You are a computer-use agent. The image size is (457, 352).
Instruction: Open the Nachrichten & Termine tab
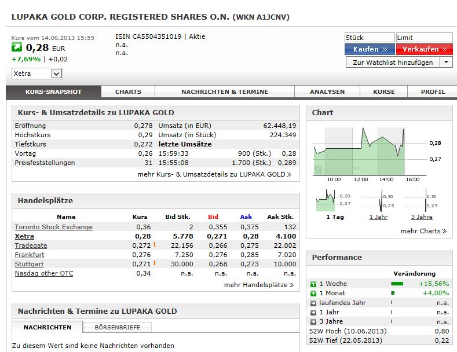[x=225, y=91]
